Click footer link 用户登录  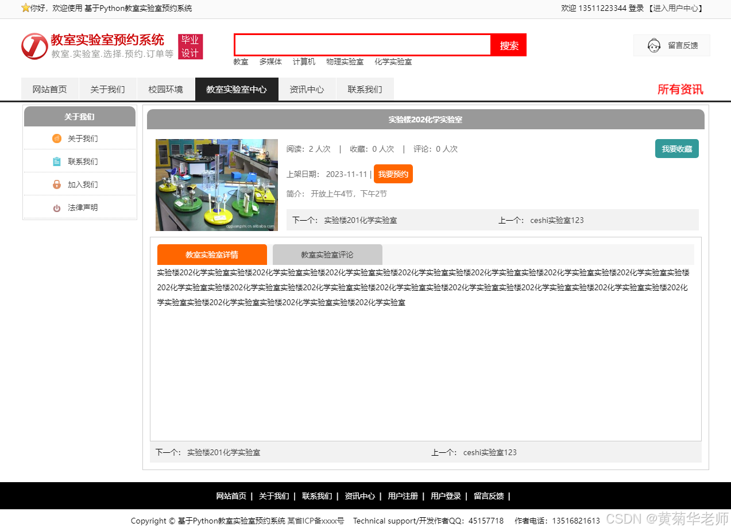point(446,496)
